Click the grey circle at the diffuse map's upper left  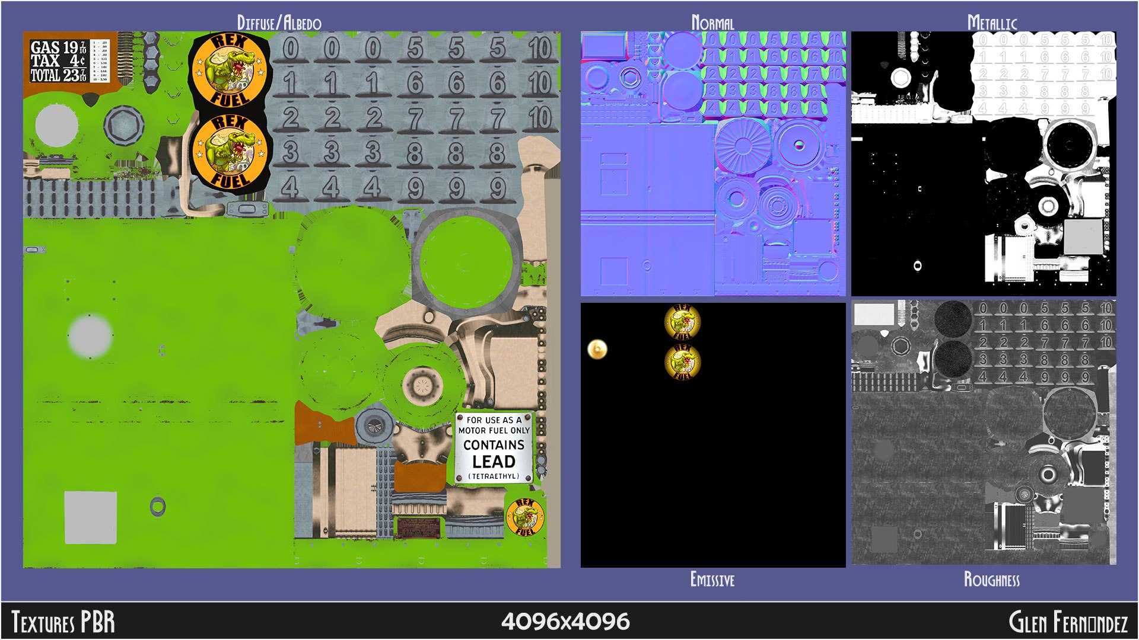tap(56, 126)
